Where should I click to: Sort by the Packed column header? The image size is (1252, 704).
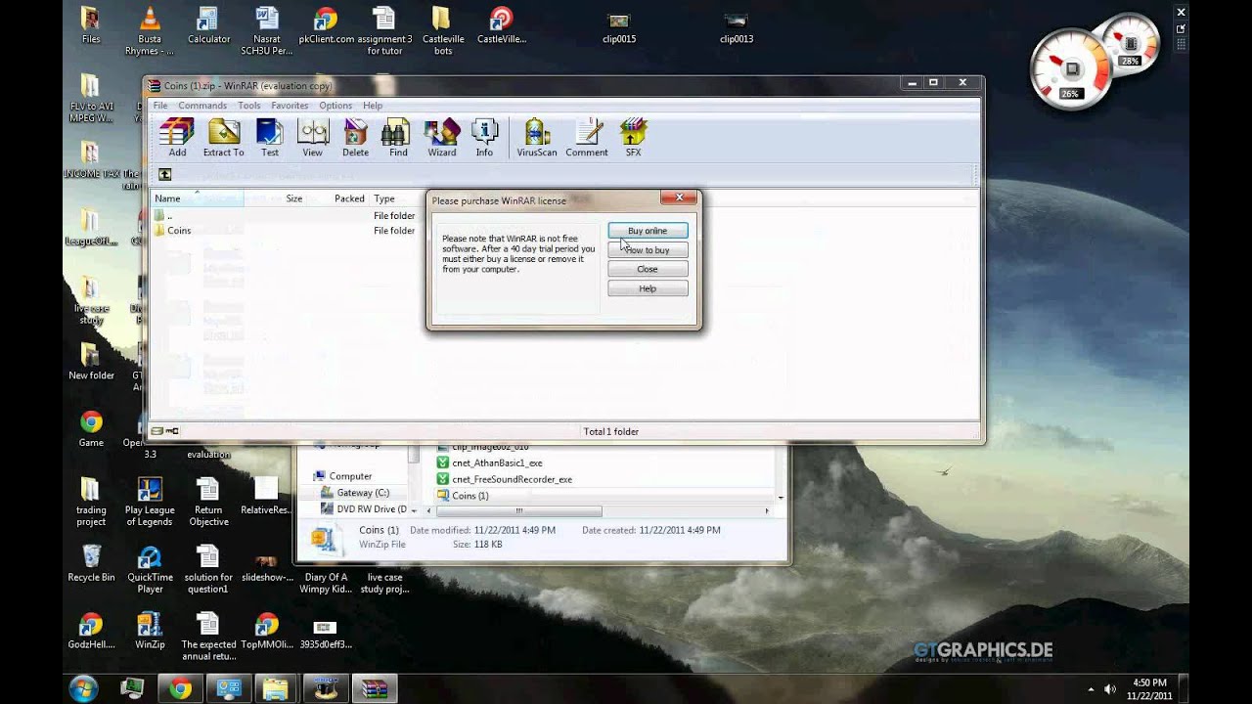349,198
